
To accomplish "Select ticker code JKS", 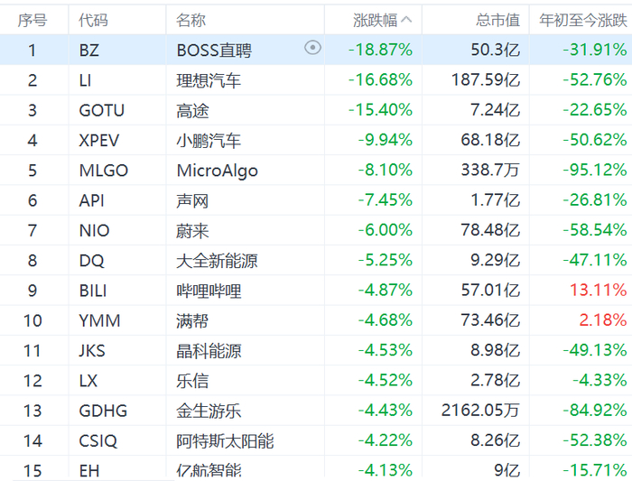I will (93, 351).
